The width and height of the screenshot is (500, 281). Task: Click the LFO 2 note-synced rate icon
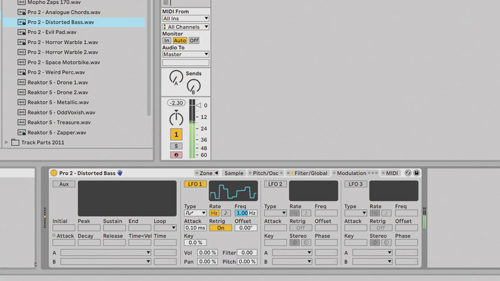point(306,213)
